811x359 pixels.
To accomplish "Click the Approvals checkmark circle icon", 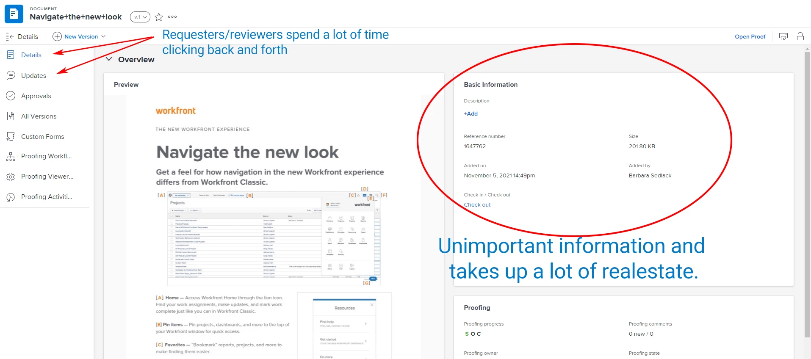I will pos(11,96).
